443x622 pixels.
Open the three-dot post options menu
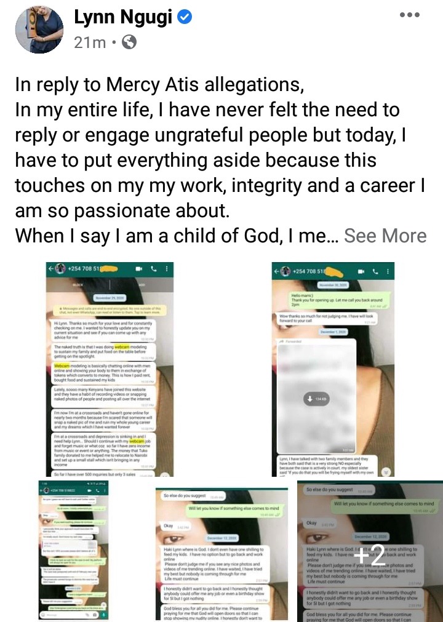click(409, 15)
